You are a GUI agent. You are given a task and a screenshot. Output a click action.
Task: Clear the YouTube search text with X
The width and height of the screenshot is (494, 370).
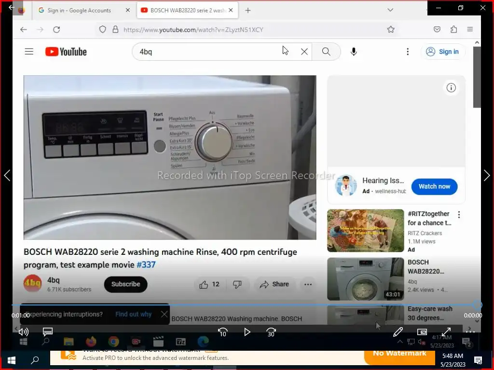click(x=304, y=52)
